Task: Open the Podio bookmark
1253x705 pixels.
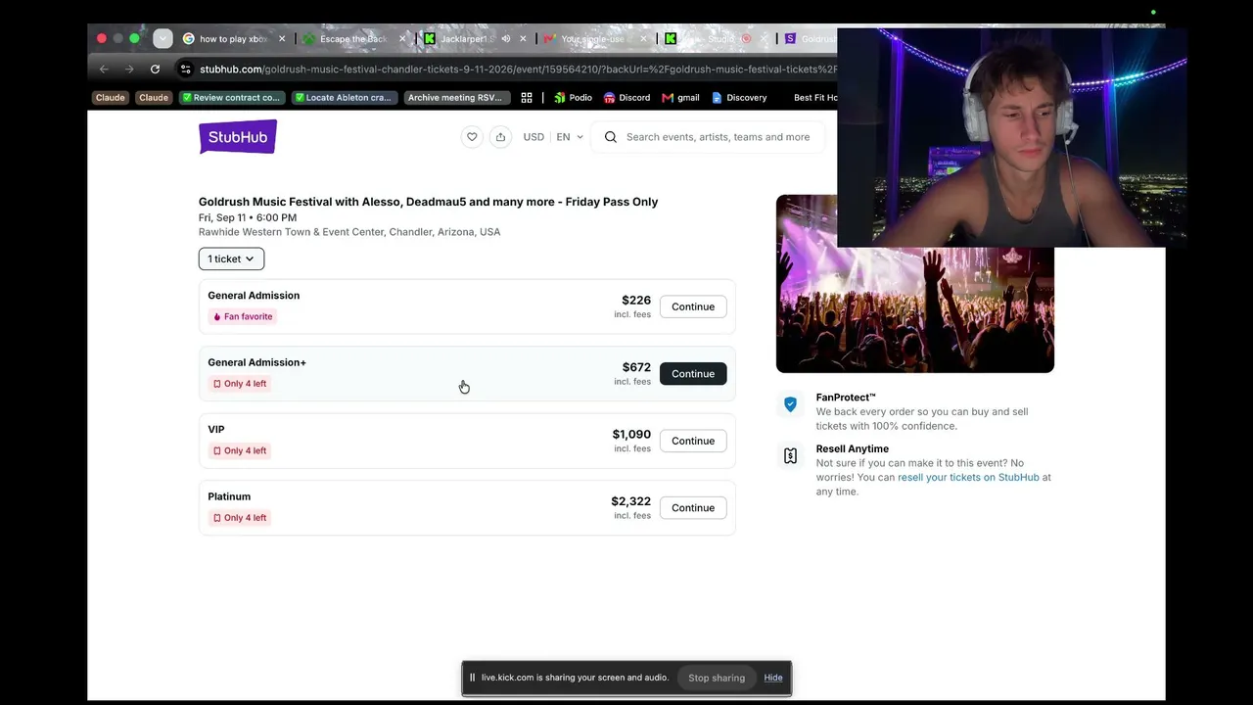Action: pyautogui.click(x=573, y=98)
